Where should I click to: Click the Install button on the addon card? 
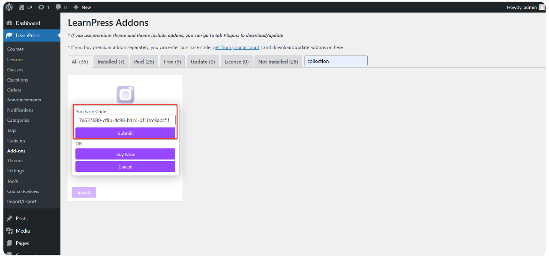84,193
